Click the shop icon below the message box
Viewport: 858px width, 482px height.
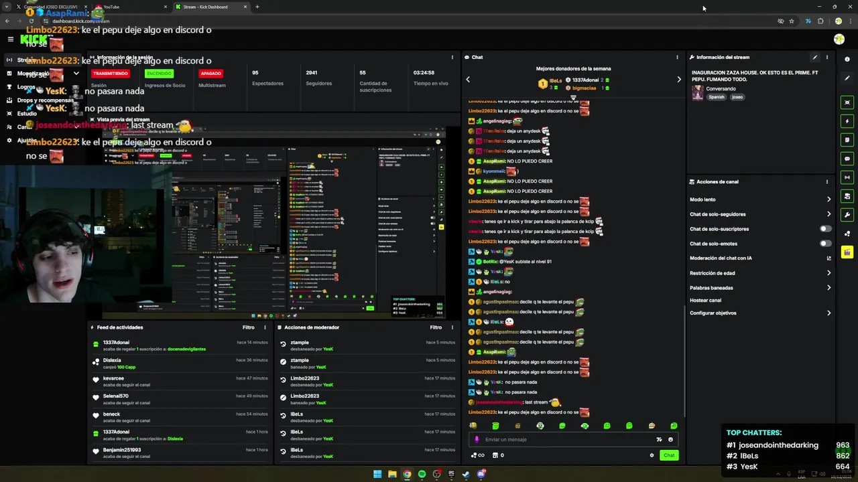pyautogui.click(x=495, y=455)
